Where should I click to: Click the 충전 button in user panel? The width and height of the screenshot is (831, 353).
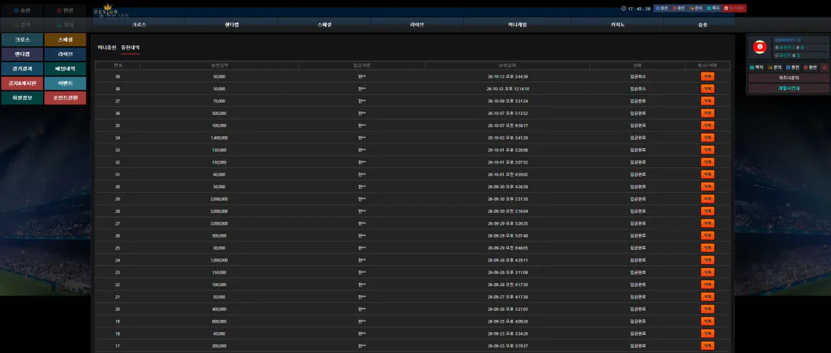pyautogui.click(x=793, y=67)
